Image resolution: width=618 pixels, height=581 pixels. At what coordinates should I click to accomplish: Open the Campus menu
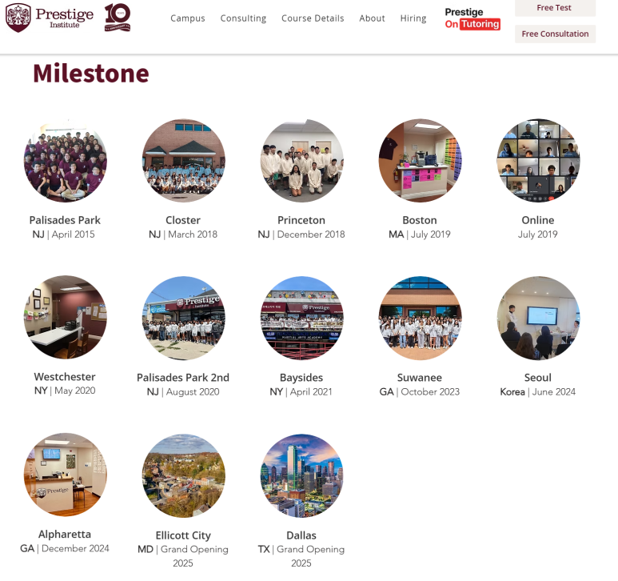click(188, 18)
